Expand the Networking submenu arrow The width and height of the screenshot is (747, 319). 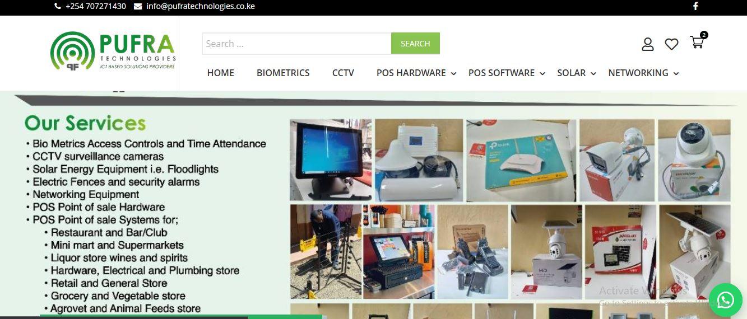tap(676, 74)
